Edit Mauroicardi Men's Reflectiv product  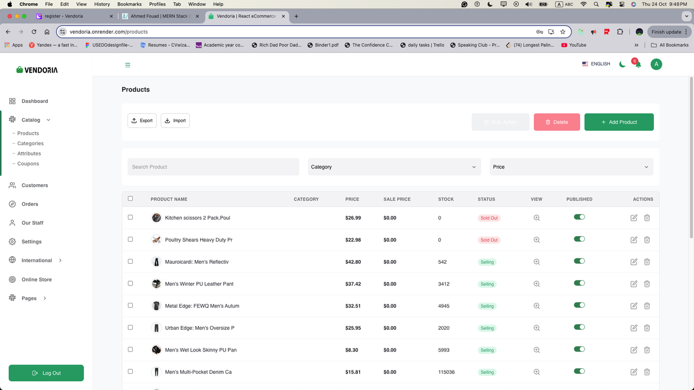tap(634, 262)
